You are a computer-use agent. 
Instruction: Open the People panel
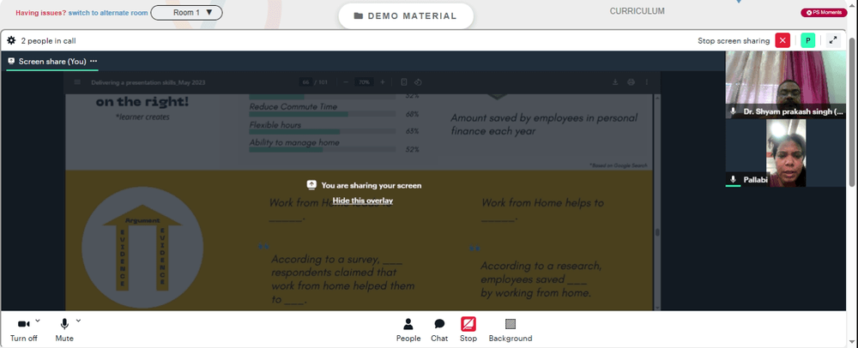coord(408,330)
